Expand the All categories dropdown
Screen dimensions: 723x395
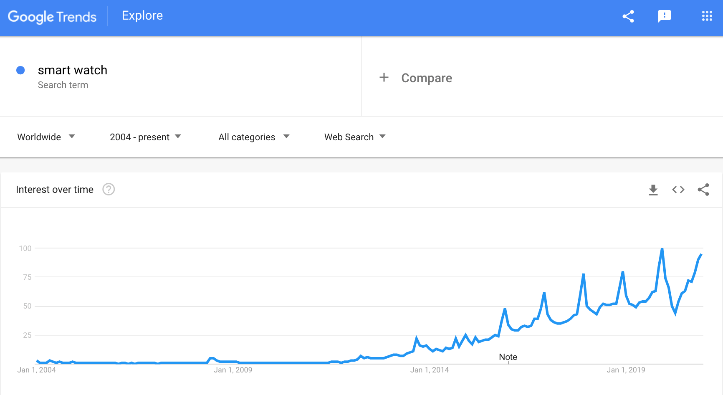point(254,137)
